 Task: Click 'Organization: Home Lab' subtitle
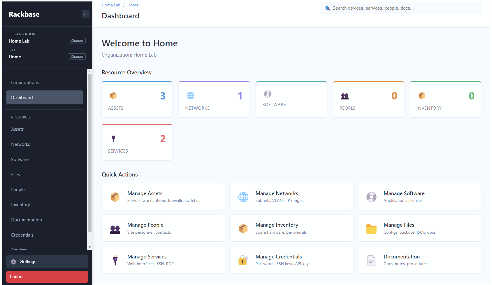[129, 55]
